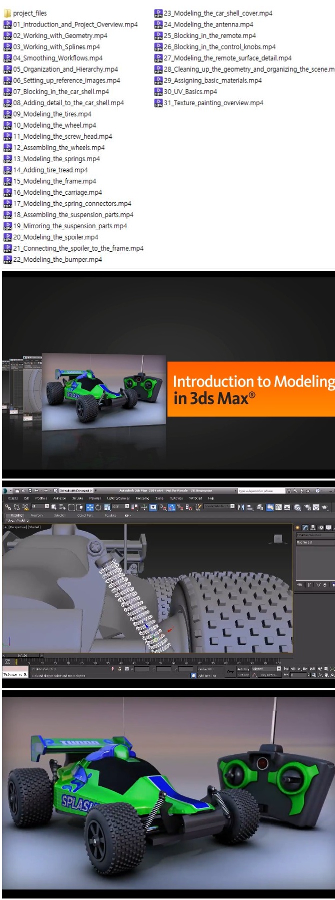Click the 'Type a keyword or phrase' search box

[x=261, y=491]
